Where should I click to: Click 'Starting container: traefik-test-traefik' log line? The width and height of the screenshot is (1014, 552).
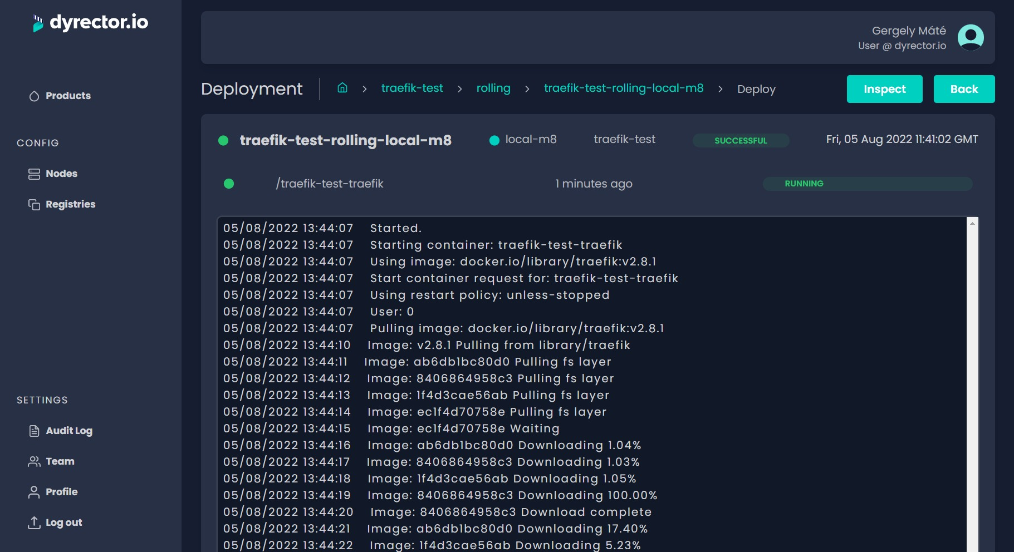click(x=496, y=245)
